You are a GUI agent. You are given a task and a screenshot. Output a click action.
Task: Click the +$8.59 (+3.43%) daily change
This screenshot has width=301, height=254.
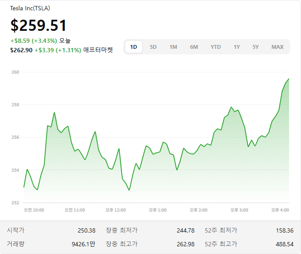tap(34, 41)
